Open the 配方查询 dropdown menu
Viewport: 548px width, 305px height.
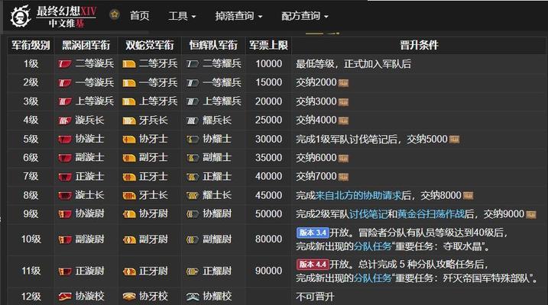click(305, 16)
